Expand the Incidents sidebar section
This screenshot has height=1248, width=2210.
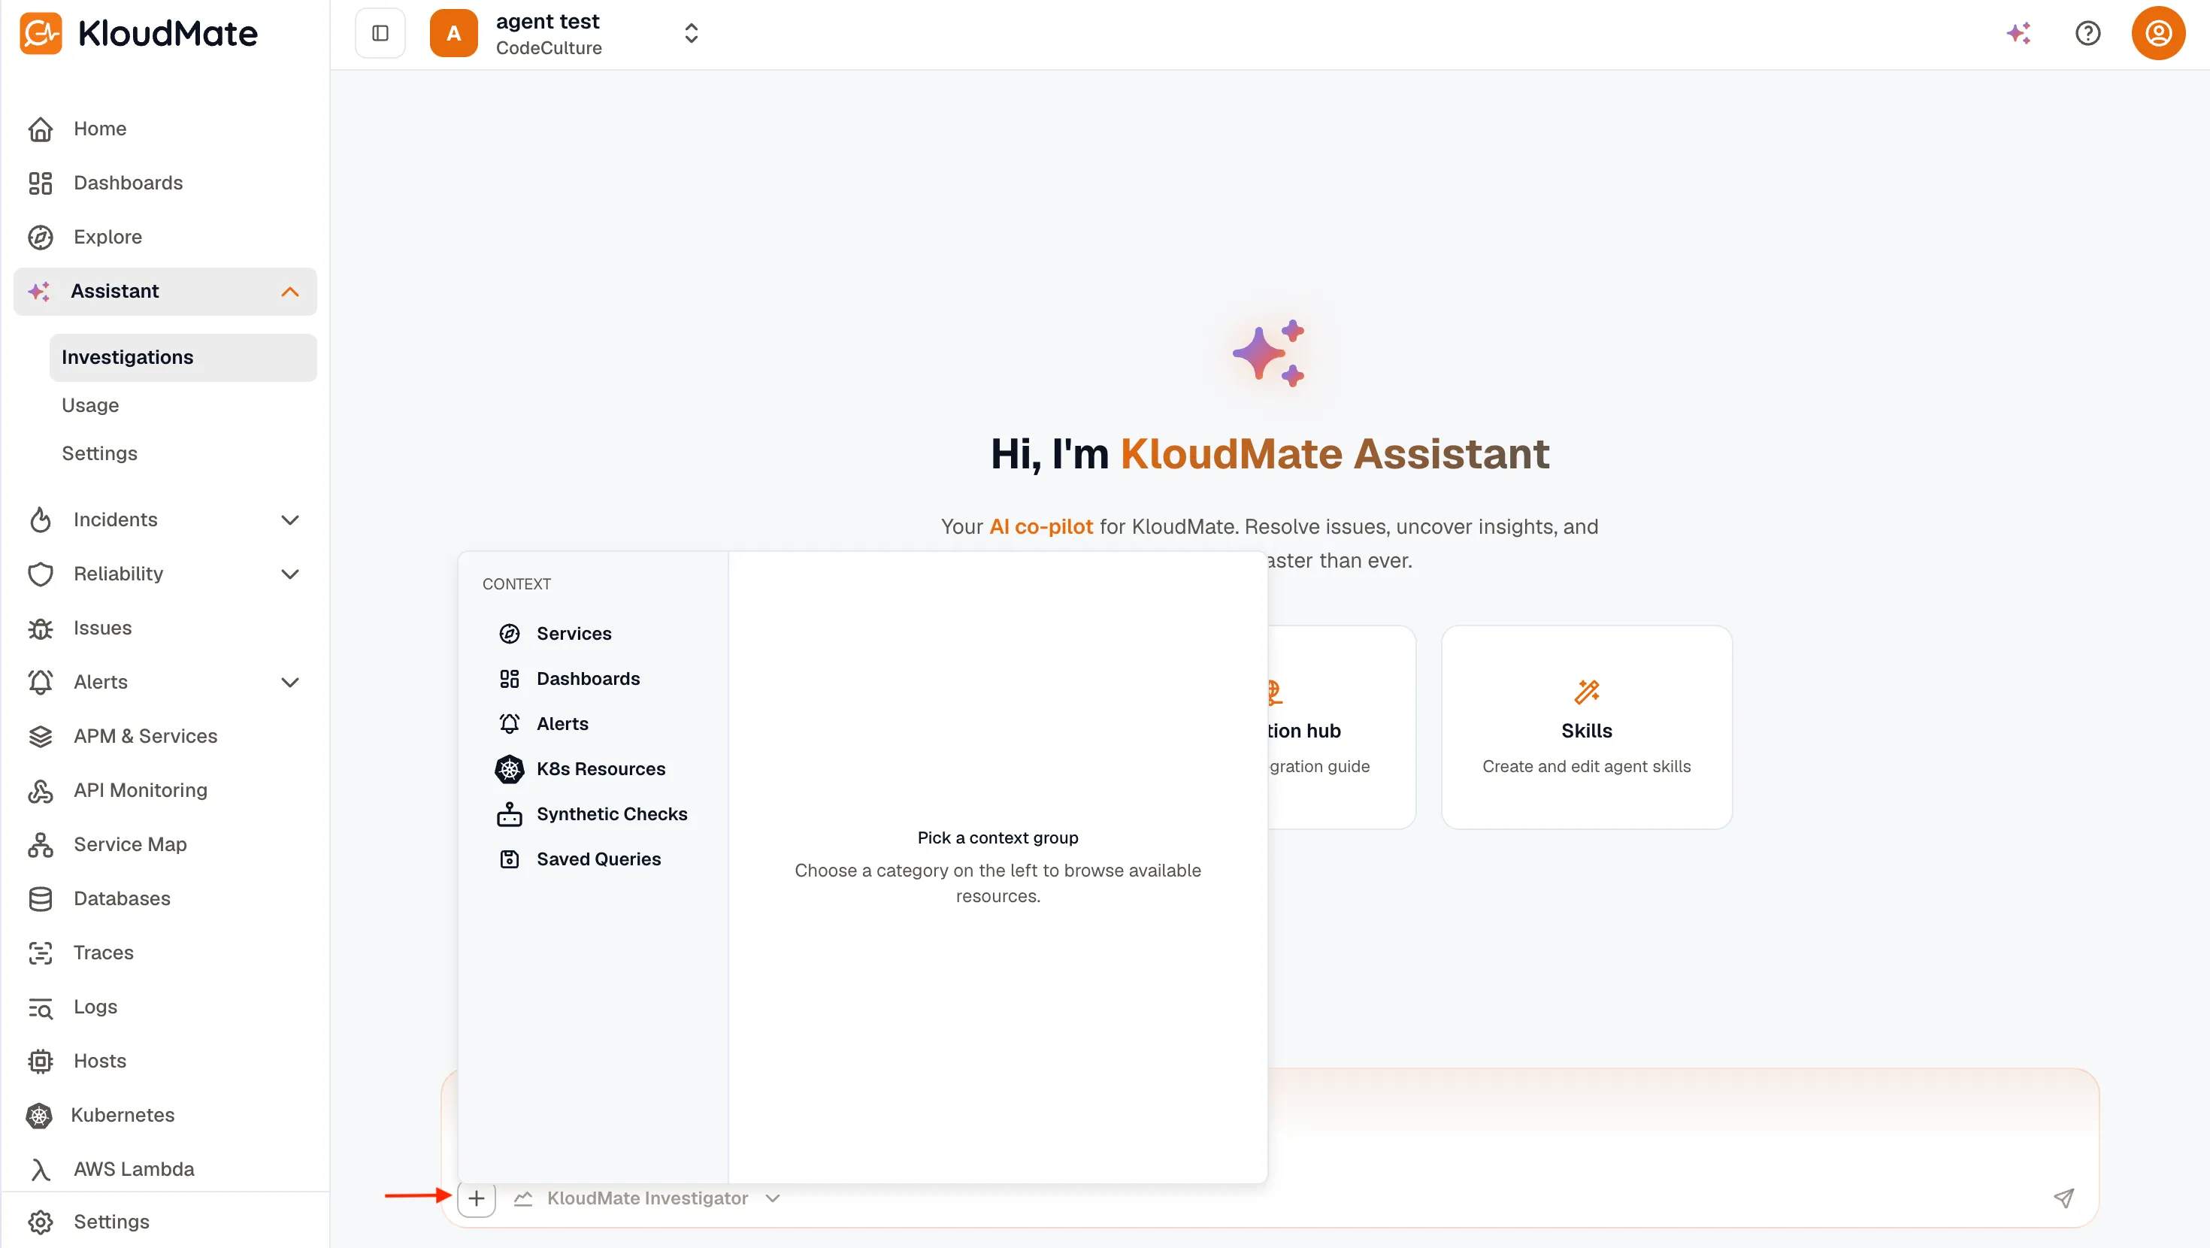[x=290, y=519]
